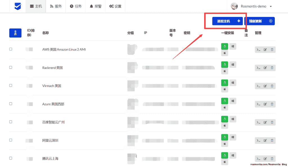The width and height of the screenshot is (288, 167).
Task: Click host name 腾讯云上海
Action: point(50,158)
